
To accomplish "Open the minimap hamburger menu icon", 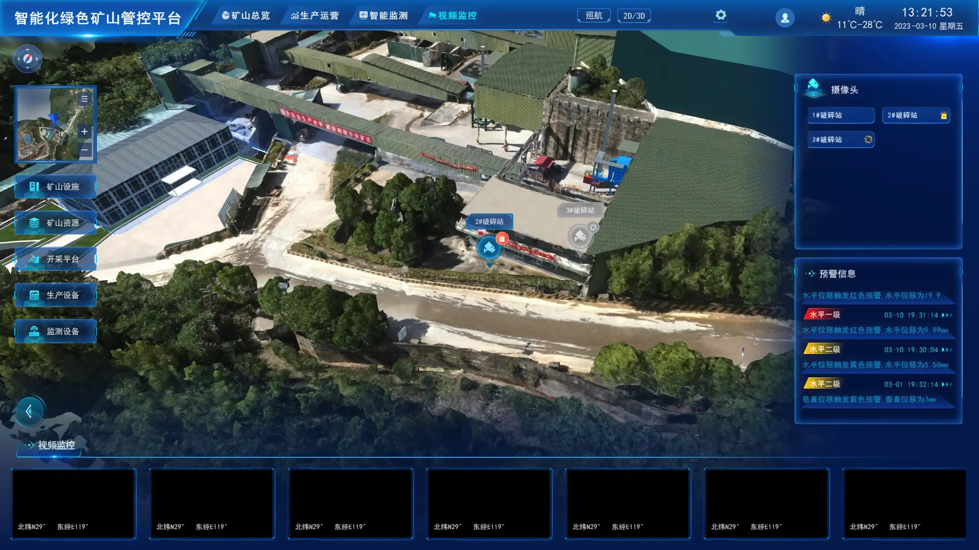I will point(85,99).
